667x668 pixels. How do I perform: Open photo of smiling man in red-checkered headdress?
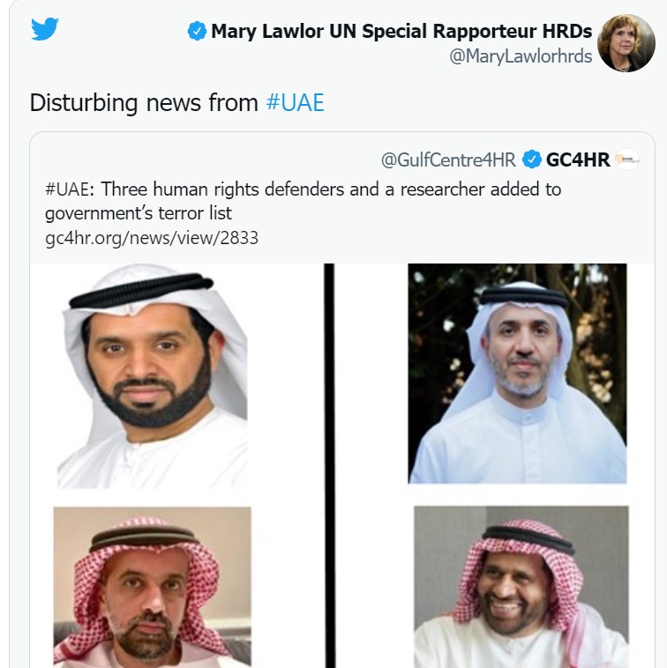point(521,585)
